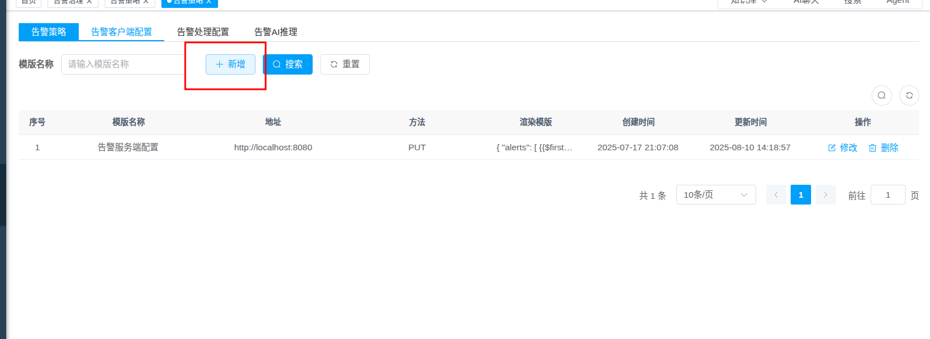Select page number 1 in pagination
This screenshot has width=930, height=339.
click(x=800, y=195)
